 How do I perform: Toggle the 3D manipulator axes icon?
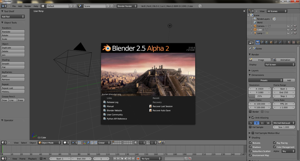point(84,143)
